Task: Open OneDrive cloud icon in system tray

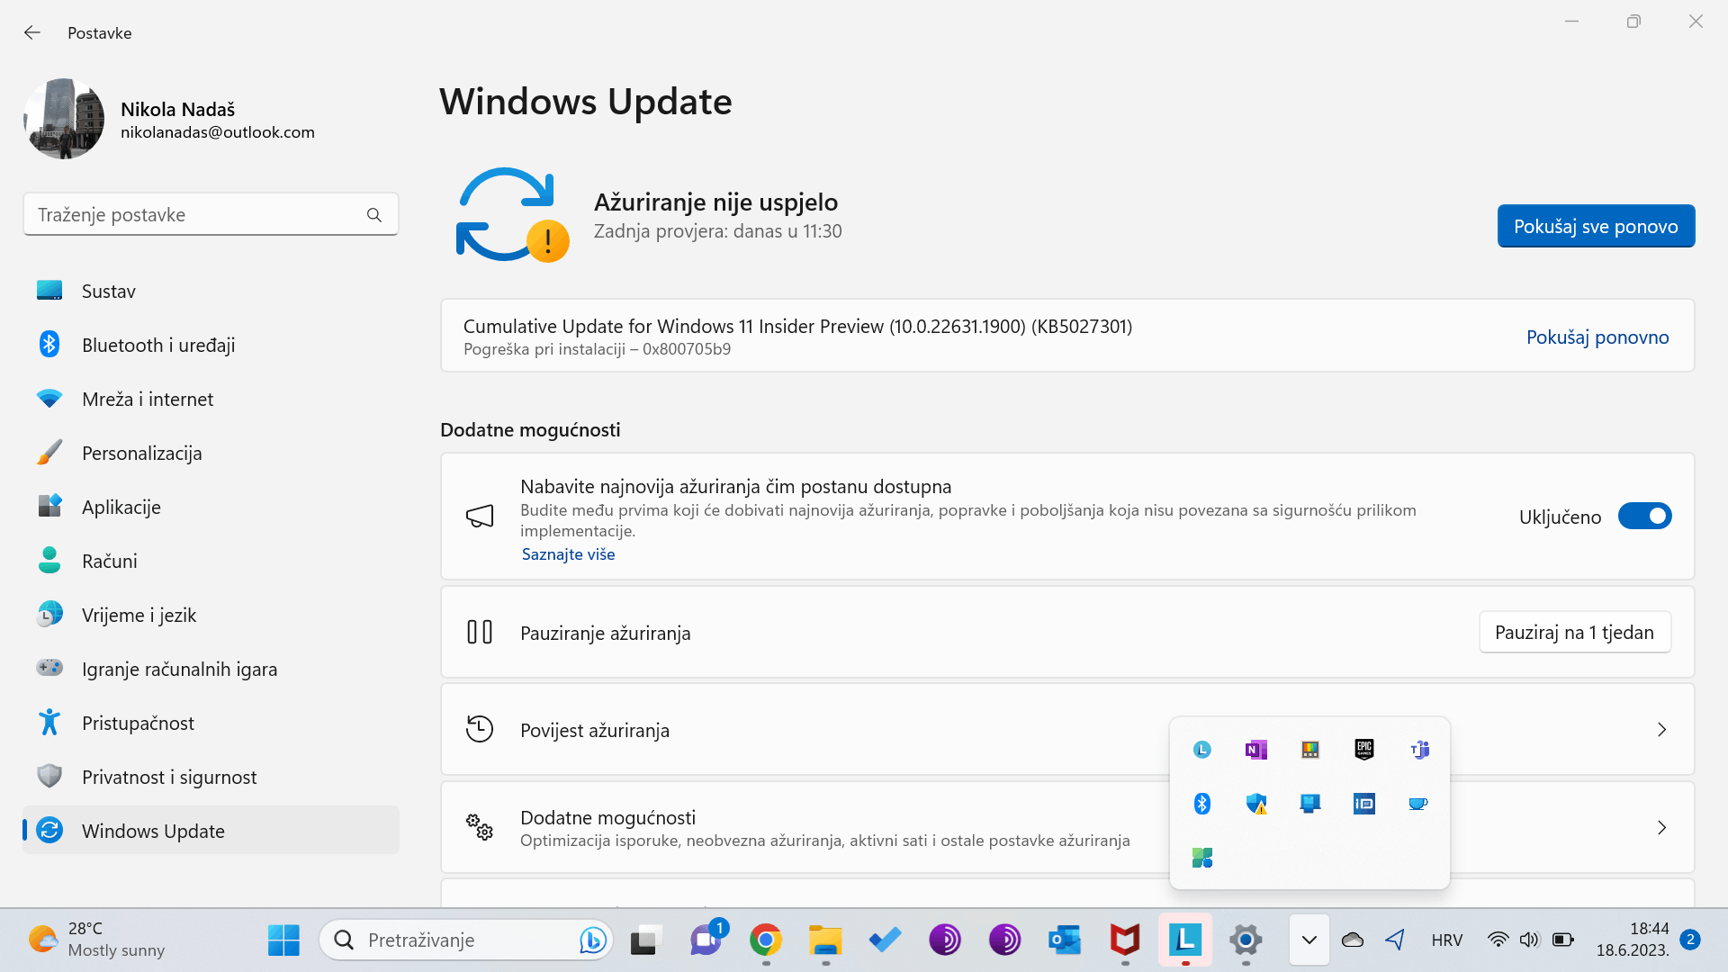Action: (1353, 940)
